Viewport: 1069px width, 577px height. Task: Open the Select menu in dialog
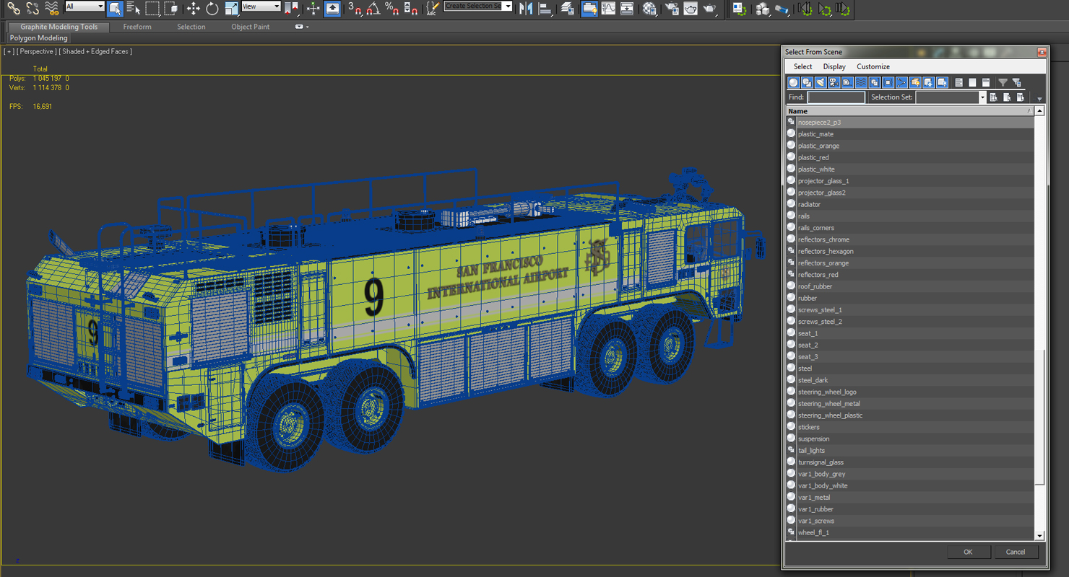coord(803,66)
